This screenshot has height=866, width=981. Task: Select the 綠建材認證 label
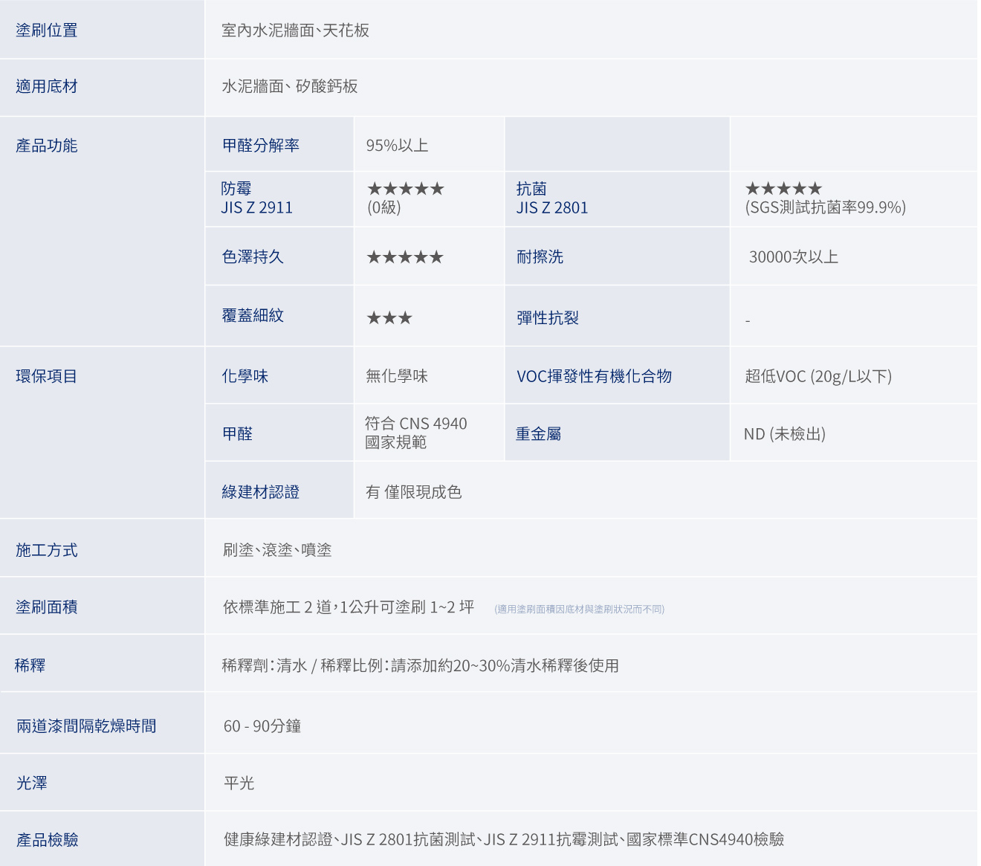tap(261, 492)
